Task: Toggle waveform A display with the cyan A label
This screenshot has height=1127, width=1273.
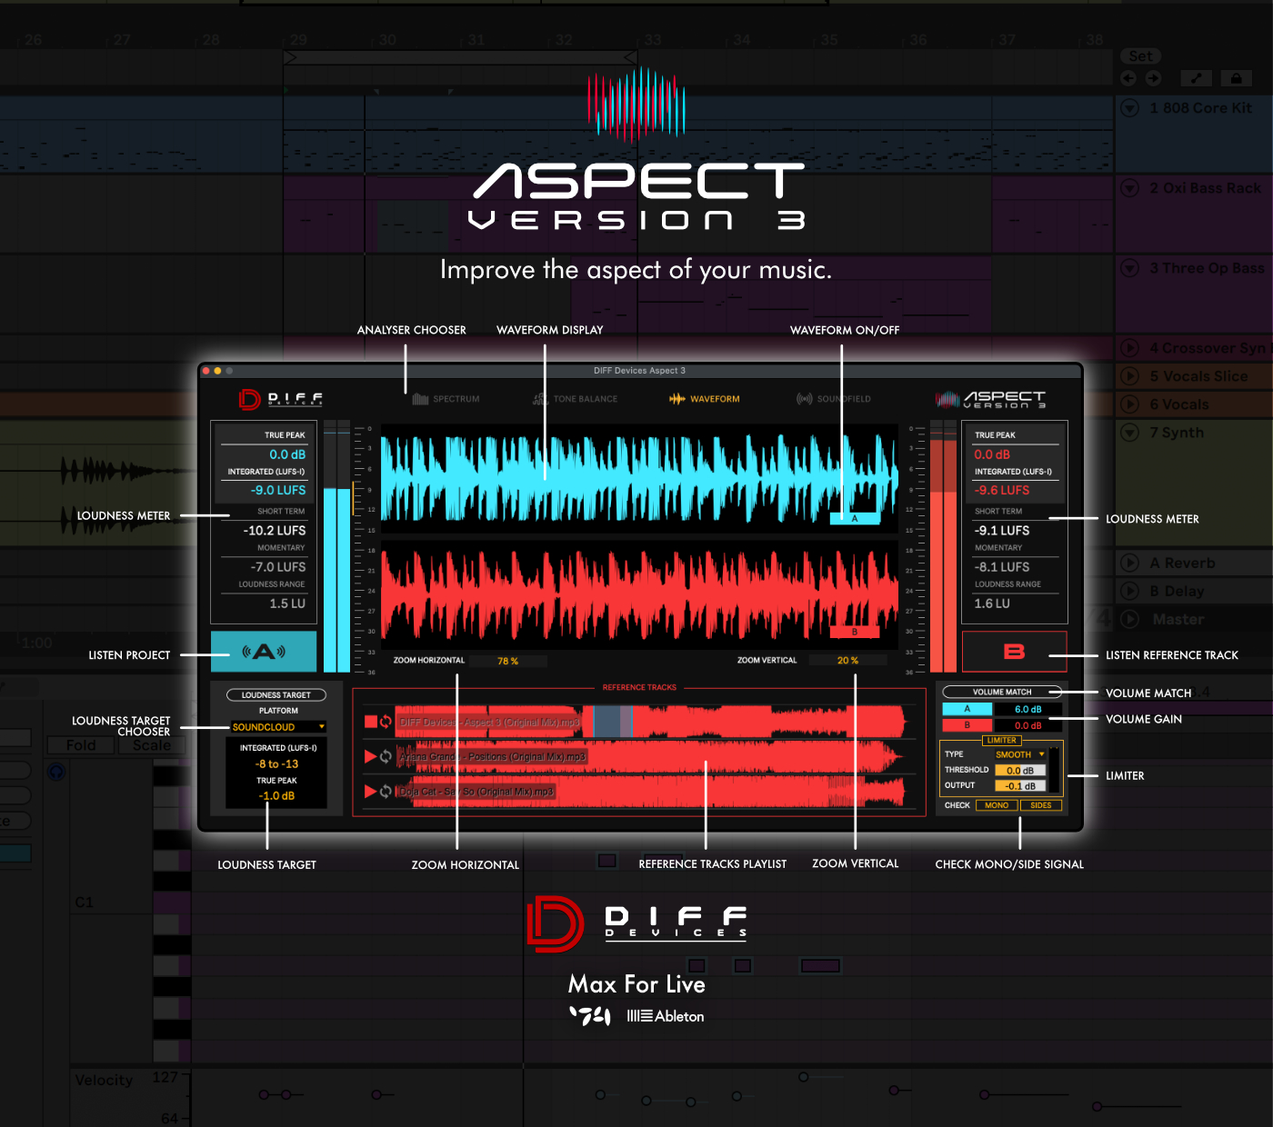Action: tap(855, 519)
